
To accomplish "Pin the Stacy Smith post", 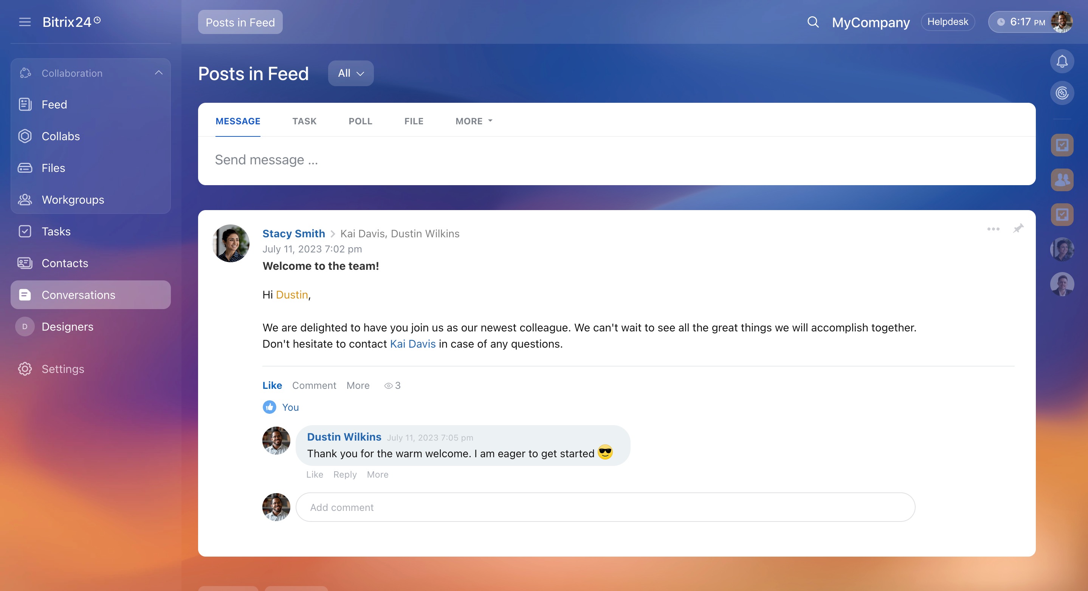I will click(x=1018, y=228).
